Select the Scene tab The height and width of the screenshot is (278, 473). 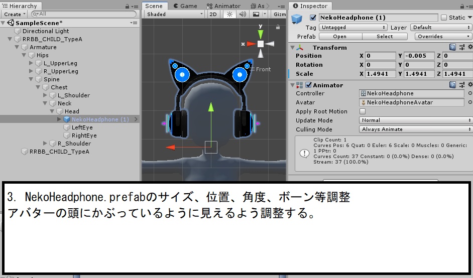[x=154, y=6]
